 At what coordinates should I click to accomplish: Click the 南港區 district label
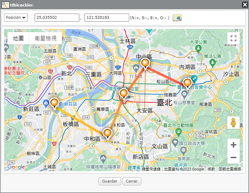point(205,104)
